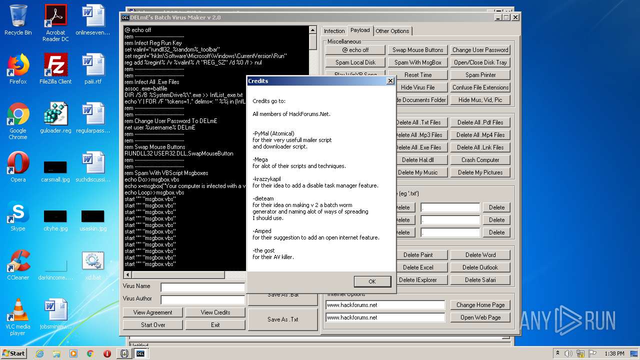640x360 pixels.
Task: Open Windows Explorer folder in taskbar
Action: point(56,353)
